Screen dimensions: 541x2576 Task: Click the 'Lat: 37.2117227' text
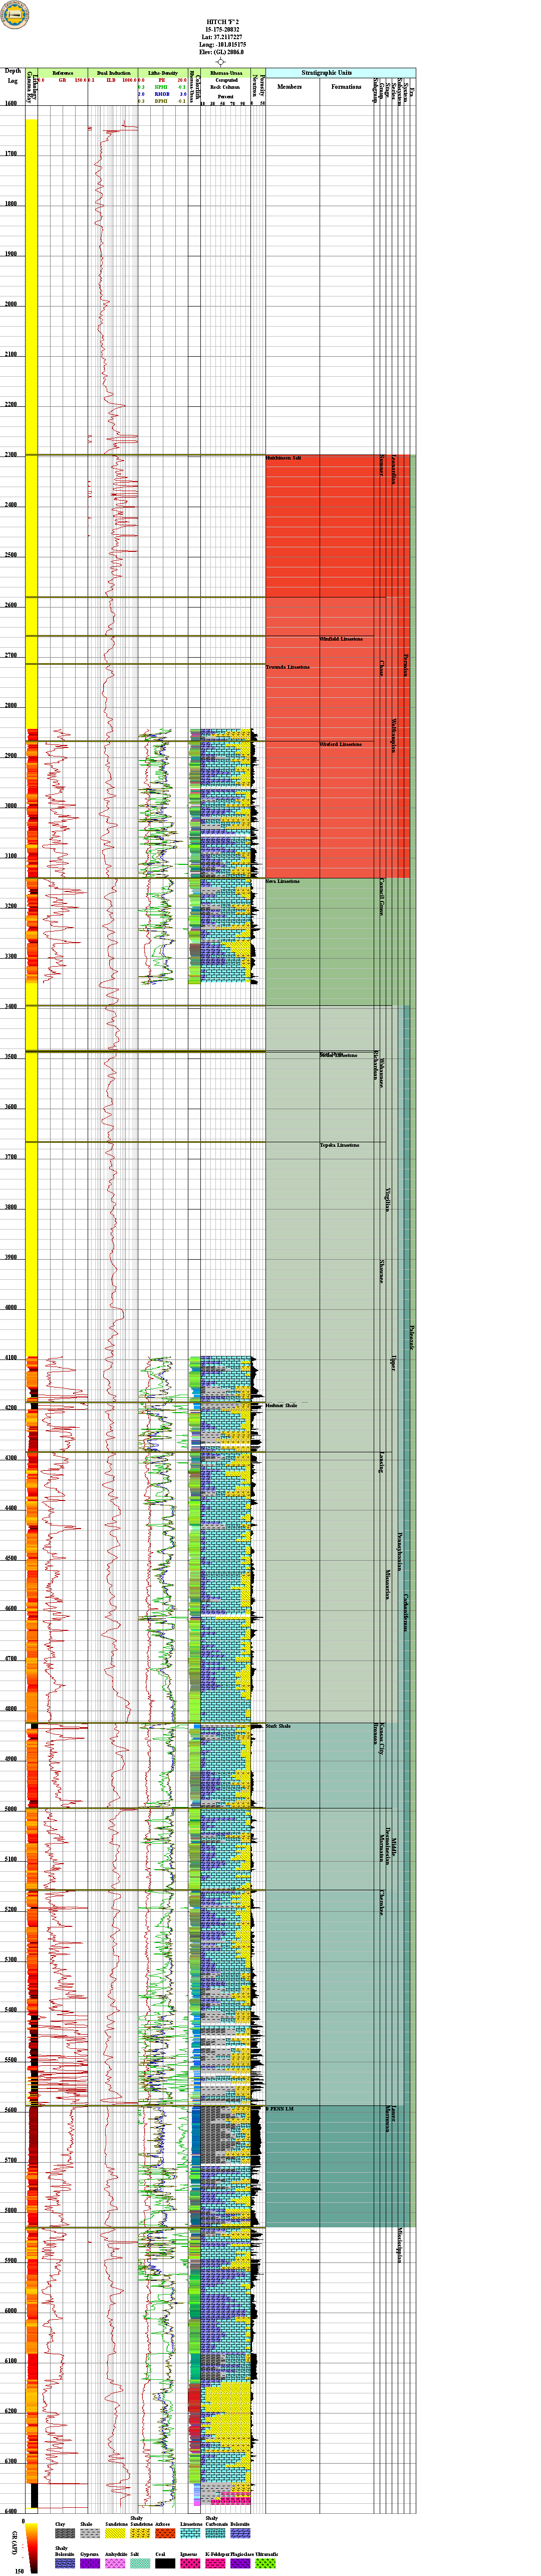click(221, 37)
